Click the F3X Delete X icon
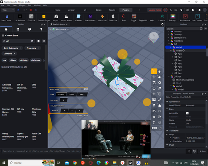The width and height of the screenshot is (208, 166). (x=154, y=117)
